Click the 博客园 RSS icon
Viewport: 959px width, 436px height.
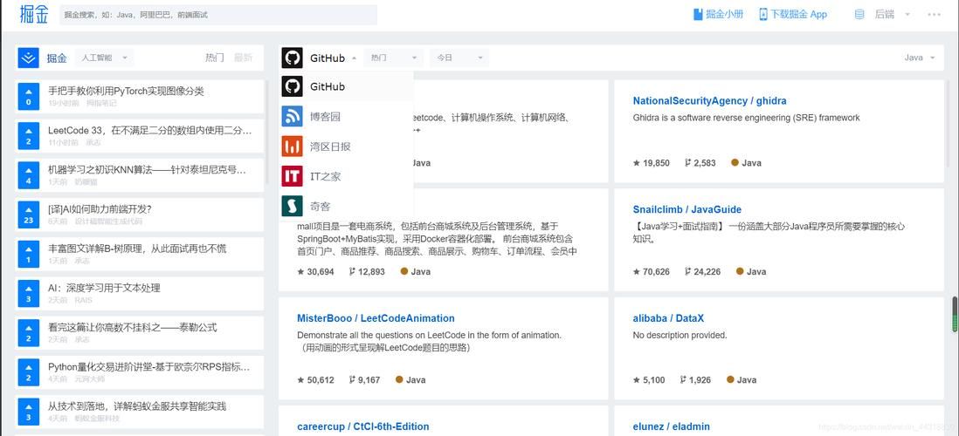292,117
